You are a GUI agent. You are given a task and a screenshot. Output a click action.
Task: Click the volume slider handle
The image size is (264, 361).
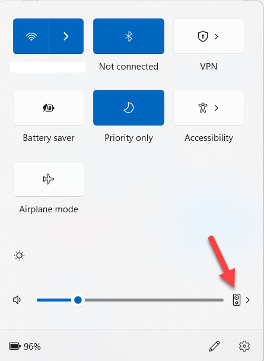(78, 300)
